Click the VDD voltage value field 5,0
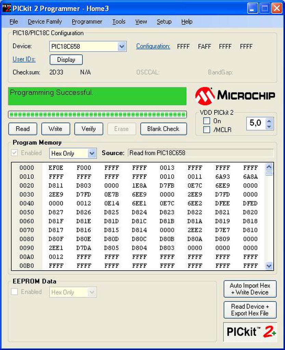 coord(256,123)
